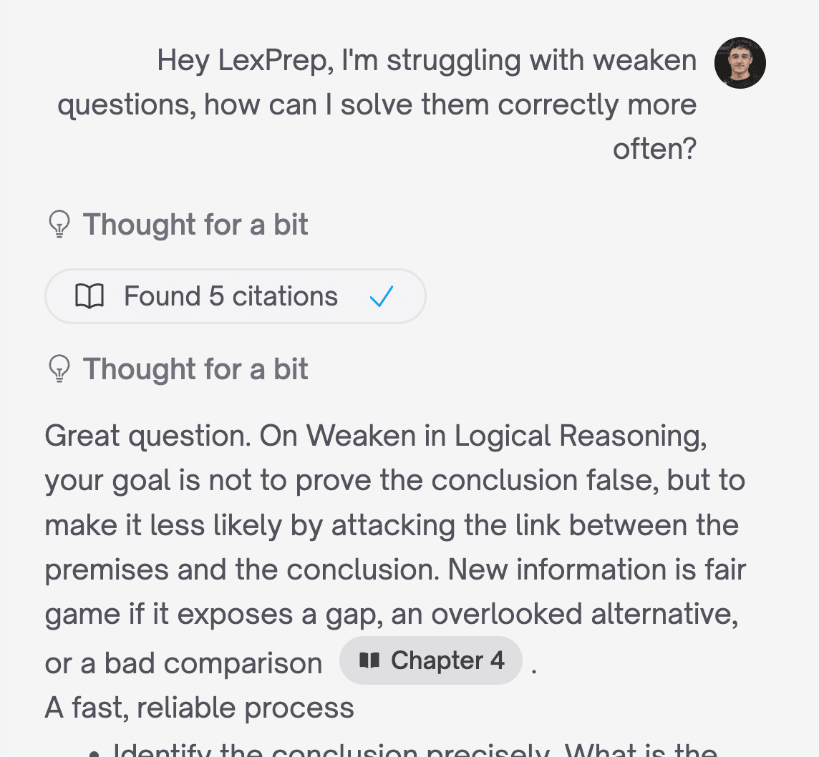Click the lightbulb icon beside first 'Thought for a bit'
Image resolution: width=819 pixels, height=757 pixels.
60,225
